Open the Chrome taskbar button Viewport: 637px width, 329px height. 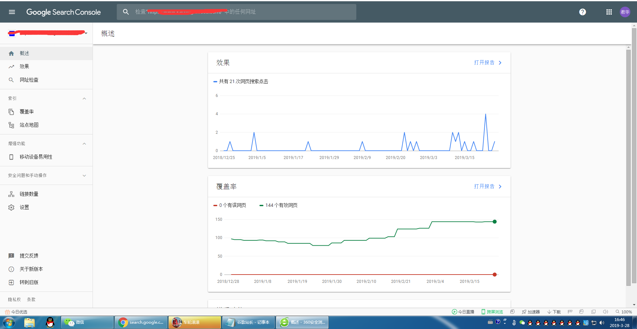141,322
